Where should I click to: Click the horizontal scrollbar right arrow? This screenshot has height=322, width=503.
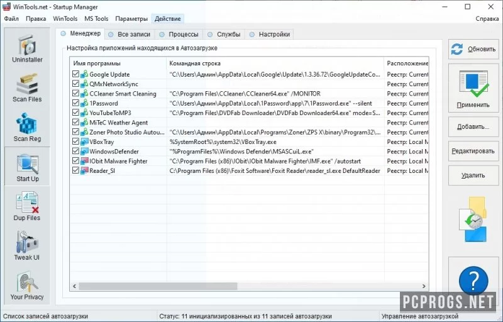pos(424,286)
